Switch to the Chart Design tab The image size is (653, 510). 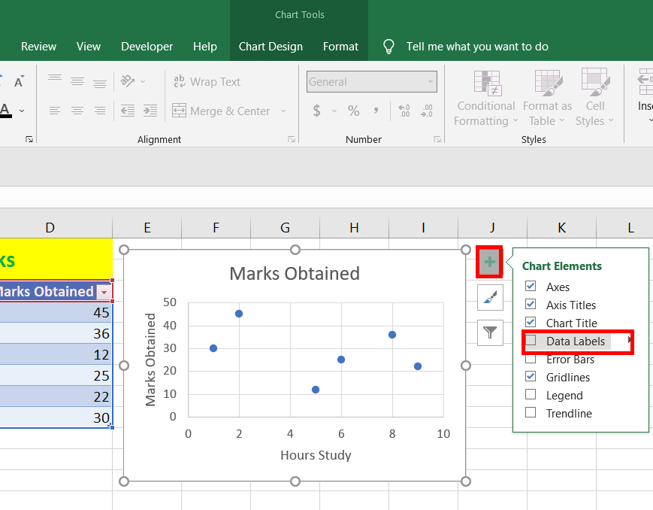point(271,47)
